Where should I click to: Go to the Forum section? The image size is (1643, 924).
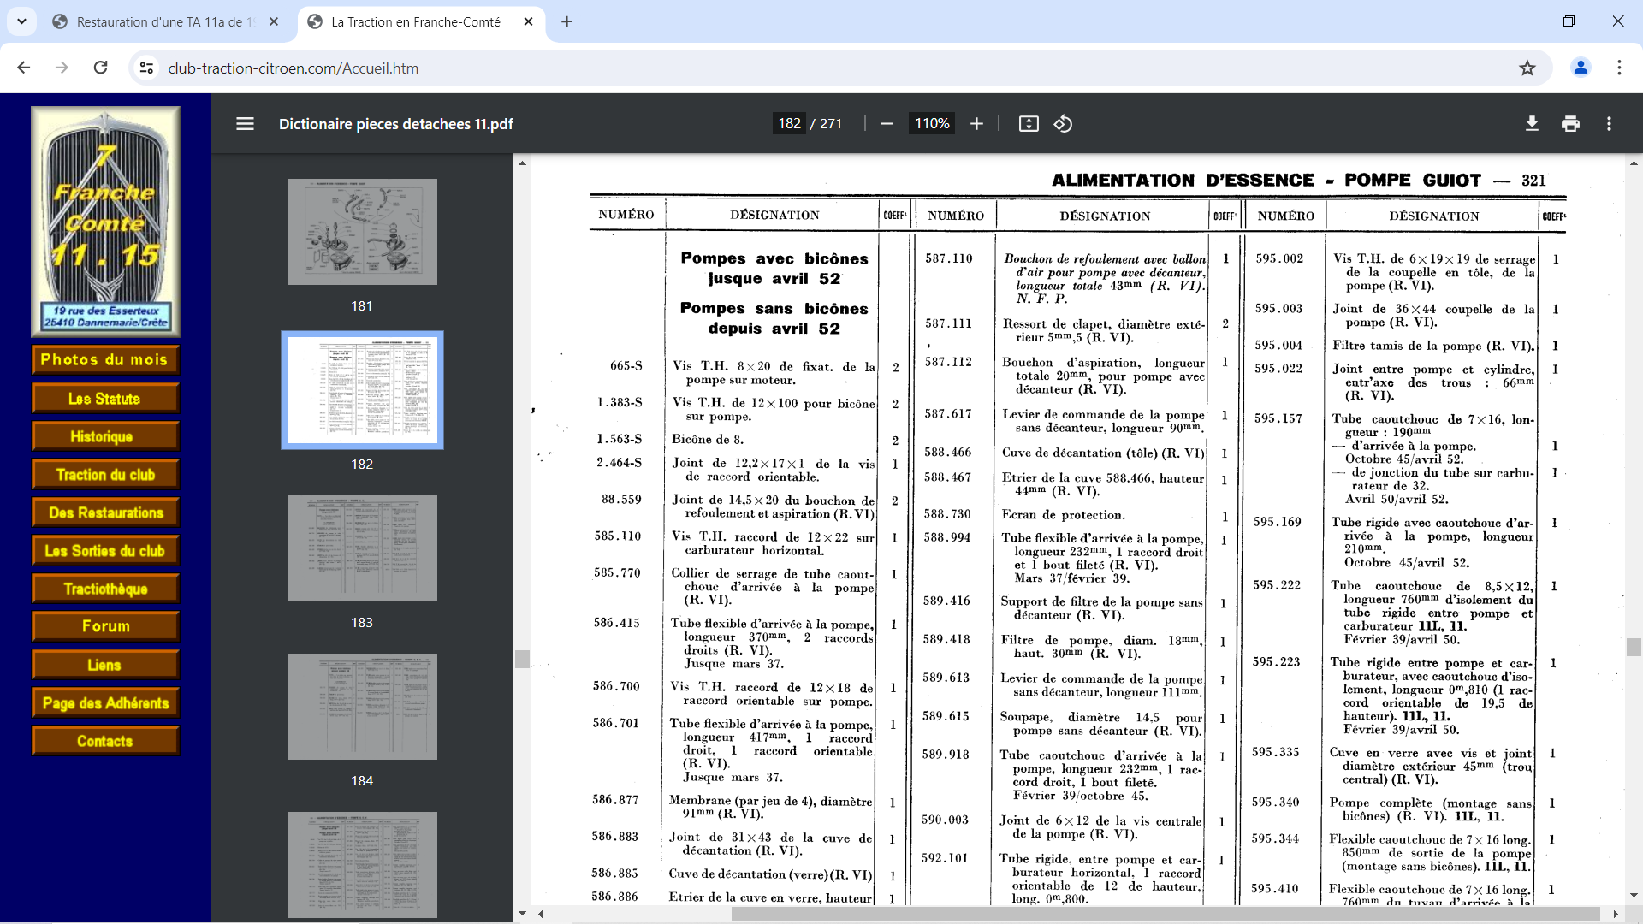tap(104, 626)
